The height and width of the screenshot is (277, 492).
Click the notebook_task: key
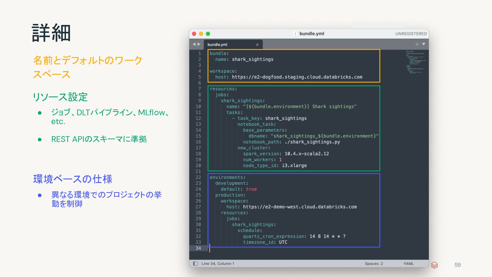tap(257, 124)
